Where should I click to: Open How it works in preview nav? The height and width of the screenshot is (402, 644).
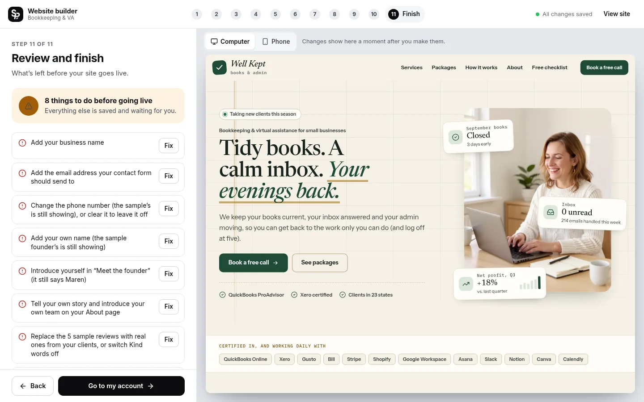pos(481,67)
